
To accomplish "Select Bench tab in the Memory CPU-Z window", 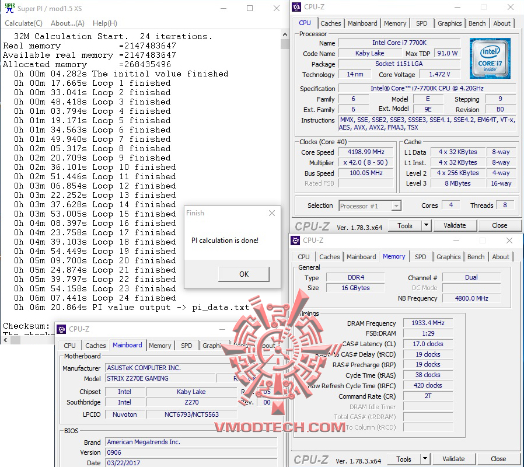I will point(476,257).
